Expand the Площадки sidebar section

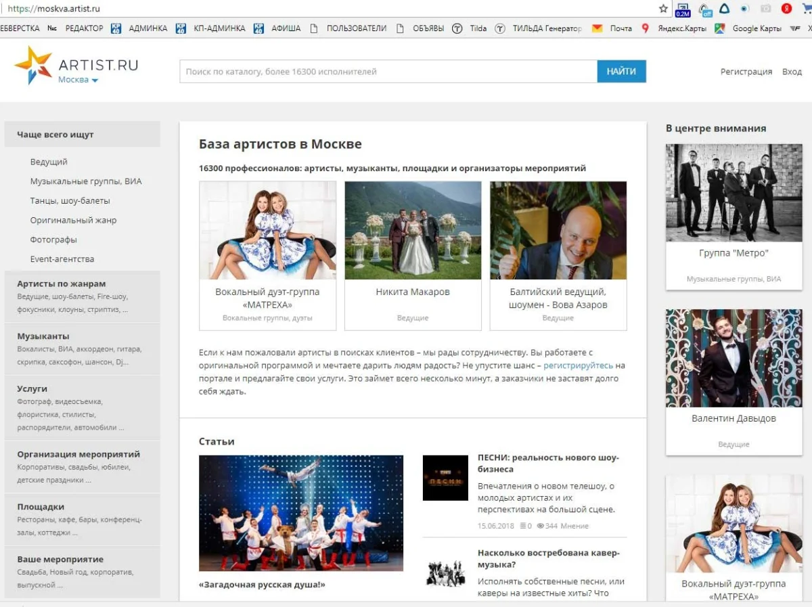pos(41,507)
